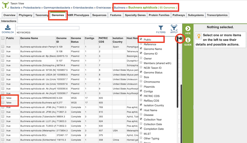Click the Download table icon

(8, 27)
